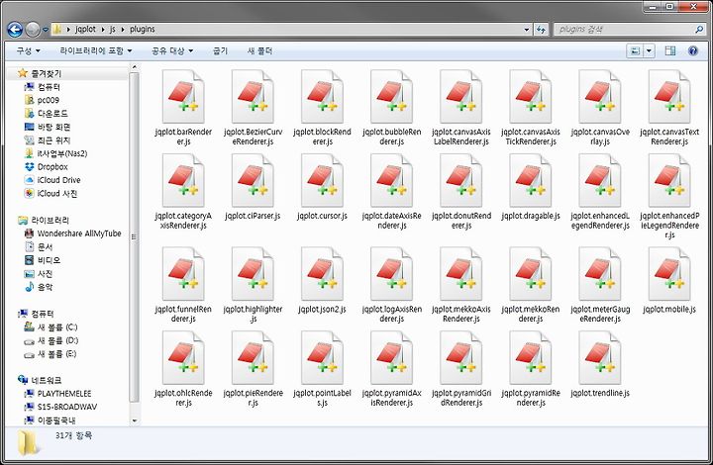Open 다운로드 in favorites sidebar
713x465 pixels.
46,114
